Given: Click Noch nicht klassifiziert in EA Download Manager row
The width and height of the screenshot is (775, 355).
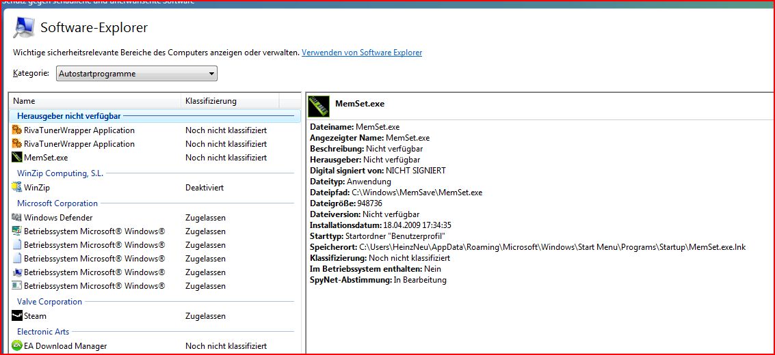Looking at the screenshot, I should 226,346.
